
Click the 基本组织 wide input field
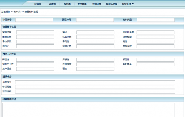(x=95, y=91)
